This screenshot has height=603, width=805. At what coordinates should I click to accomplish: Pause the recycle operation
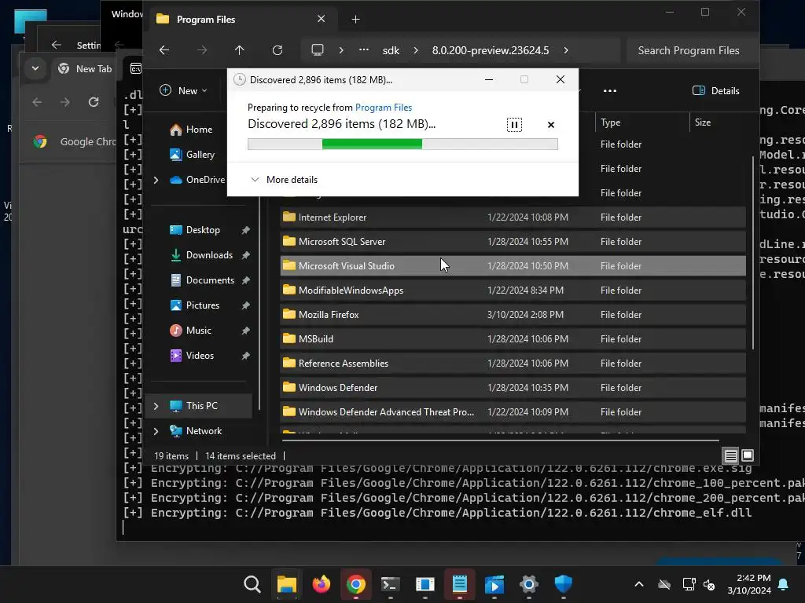coord(514,125)
